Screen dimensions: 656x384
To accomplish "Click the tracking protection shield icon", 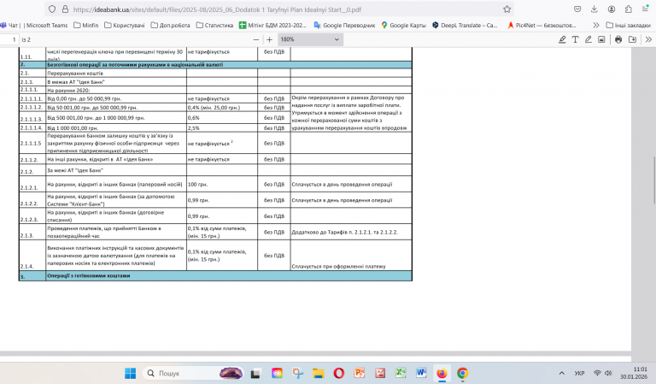I will tap(52, 9).
